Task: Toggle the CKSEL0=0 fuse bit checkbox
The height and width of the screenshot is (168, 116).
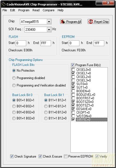Action: [x=73, y=70]
